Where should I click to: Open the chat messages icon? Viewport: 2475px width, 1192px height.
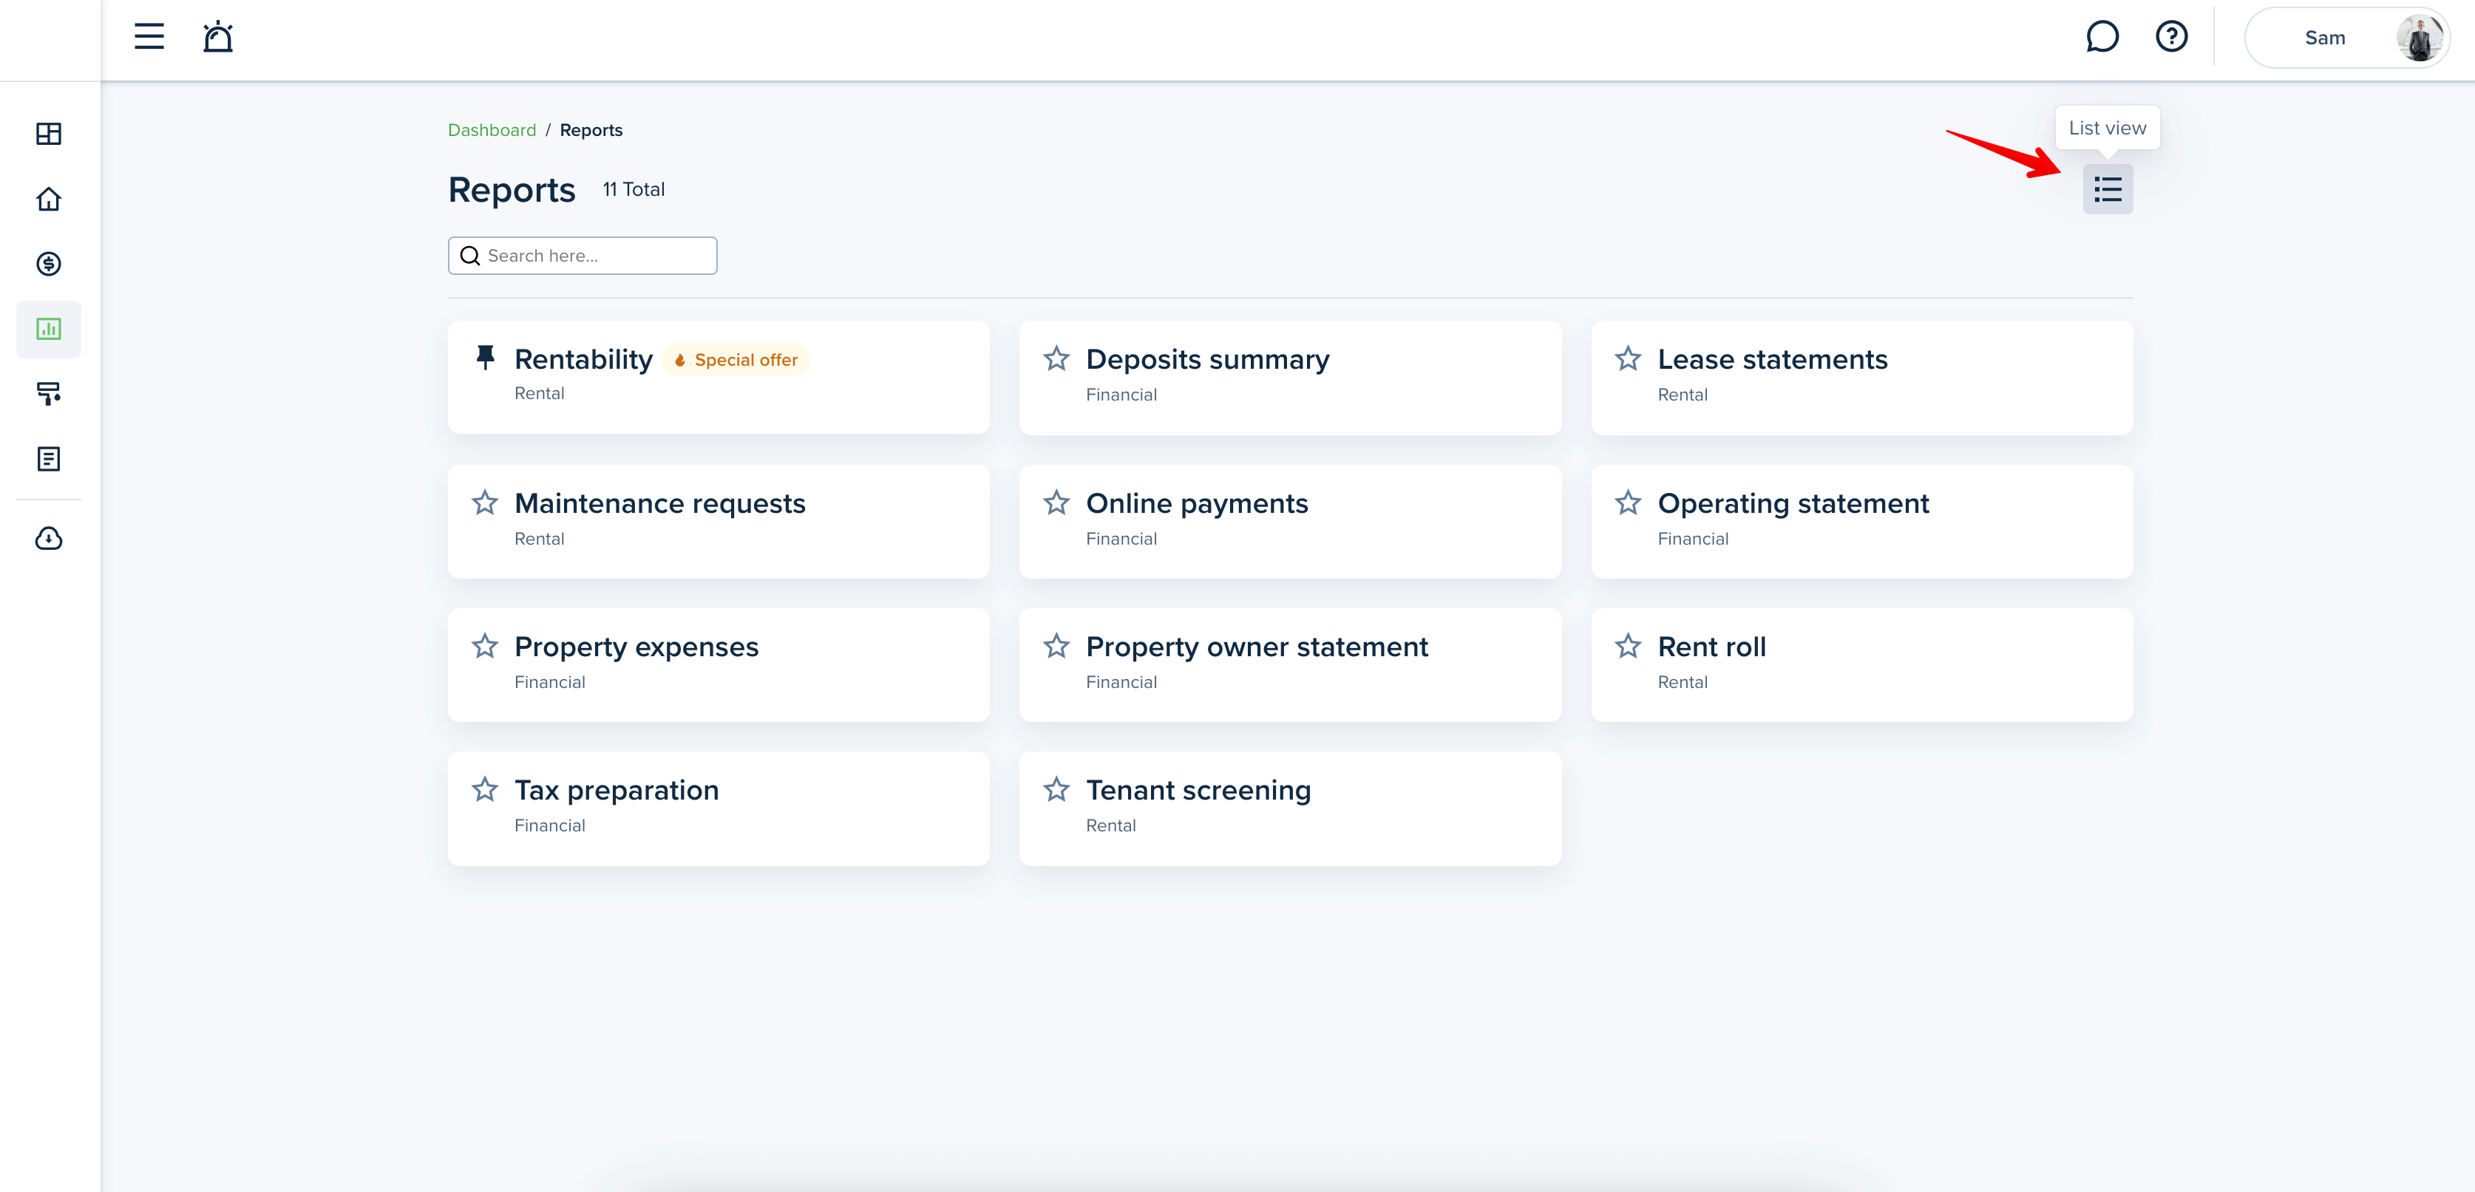click(2101, 36)
